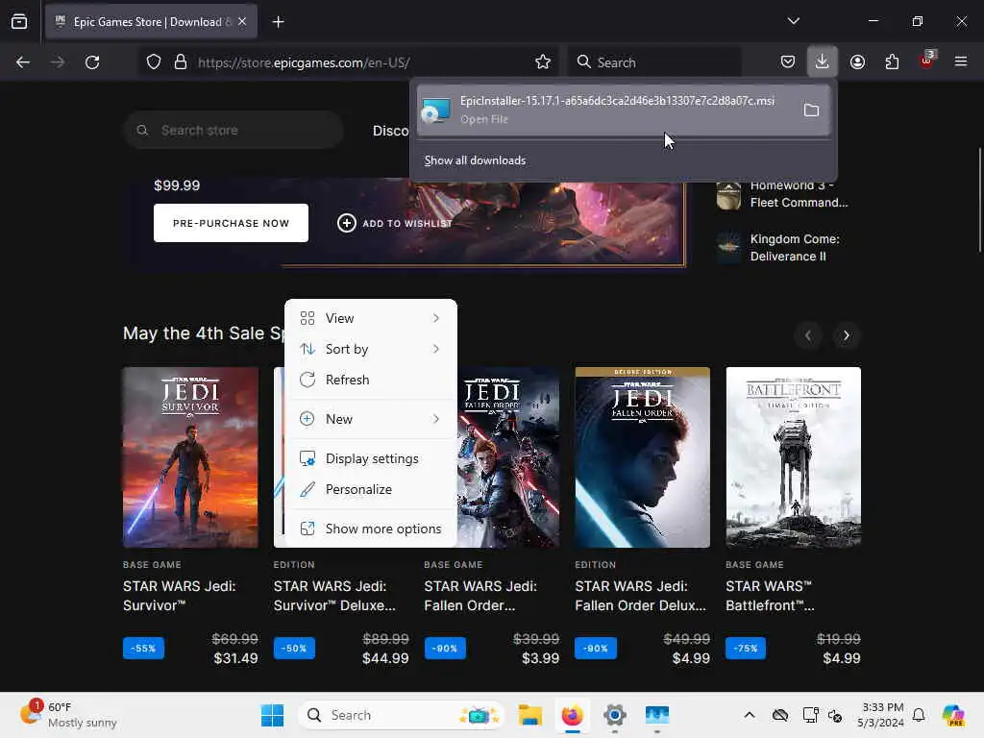Open the Extensions puzzle icon

892,61
